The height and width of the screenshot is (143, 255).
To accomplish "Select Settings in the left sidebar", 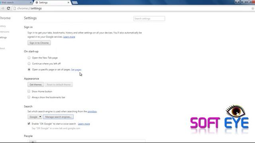I will pos(4,37).
